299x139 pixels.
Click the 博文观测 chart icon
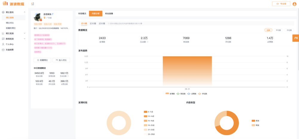click(x=3, y=33)
